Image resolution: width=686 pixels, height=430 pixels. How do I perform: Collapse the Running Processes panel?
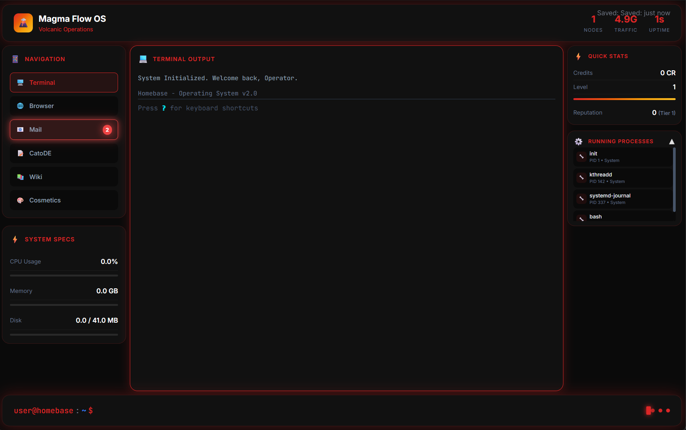671,141
